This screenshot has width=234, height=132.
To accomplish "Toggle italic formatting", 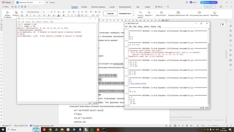I will [30, 15].
